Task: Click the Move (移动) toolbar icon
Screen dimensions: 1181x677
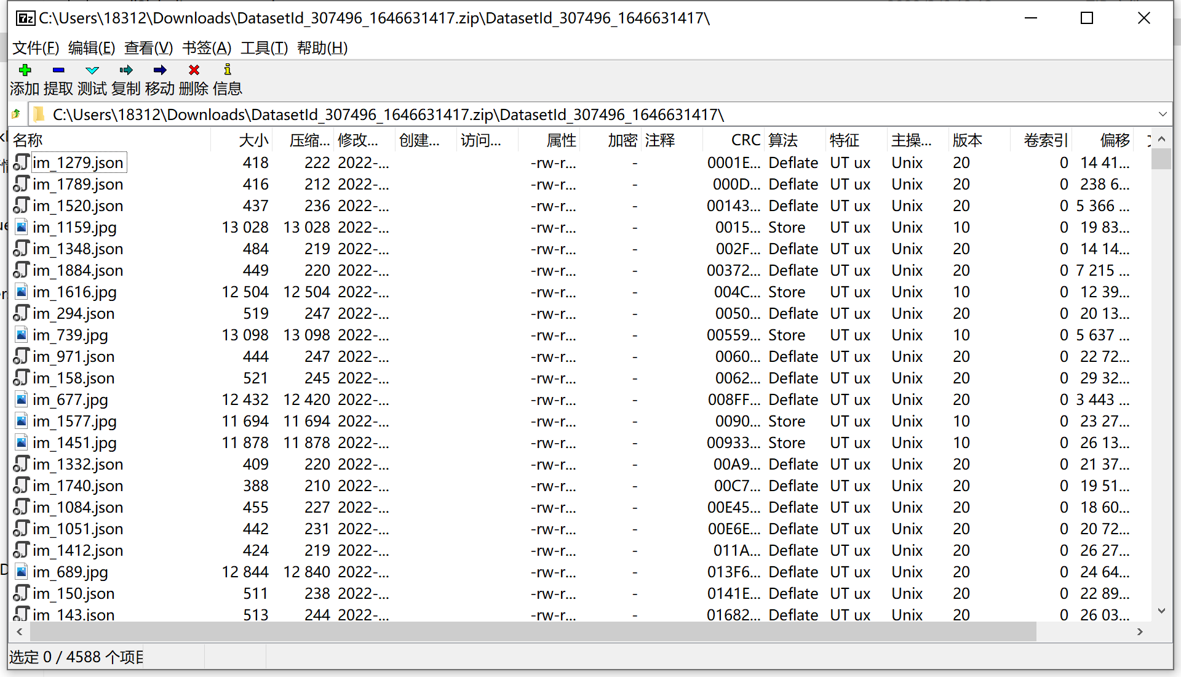Action: pyautogui.click(x=160, y=70)
